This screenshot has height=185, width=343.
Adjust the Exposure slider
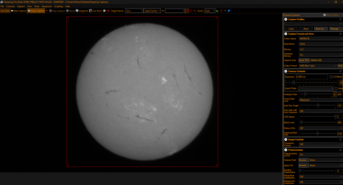point(294,82)
